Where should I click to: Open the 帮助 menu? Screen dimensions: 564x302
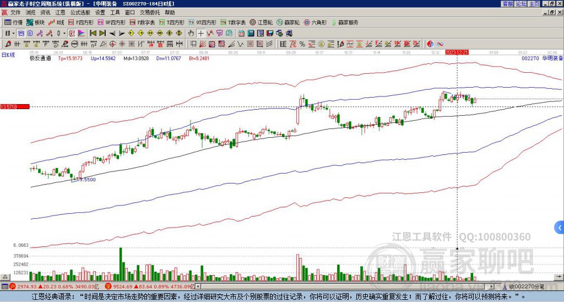(170, 13)
